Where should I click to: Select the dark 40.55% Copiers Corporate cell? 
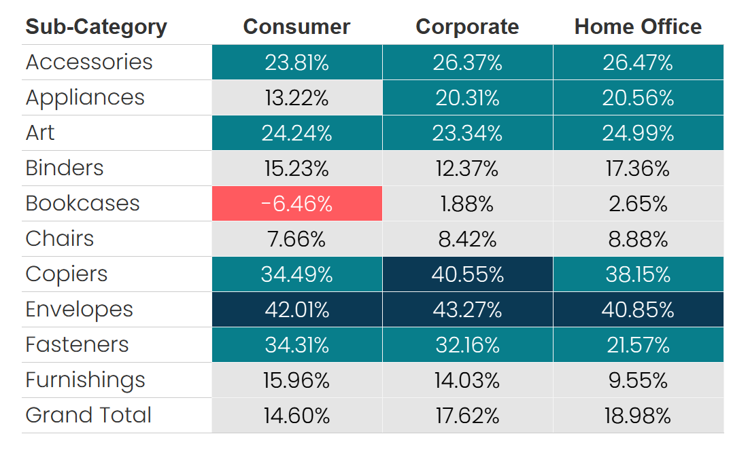tap(467, 274)
